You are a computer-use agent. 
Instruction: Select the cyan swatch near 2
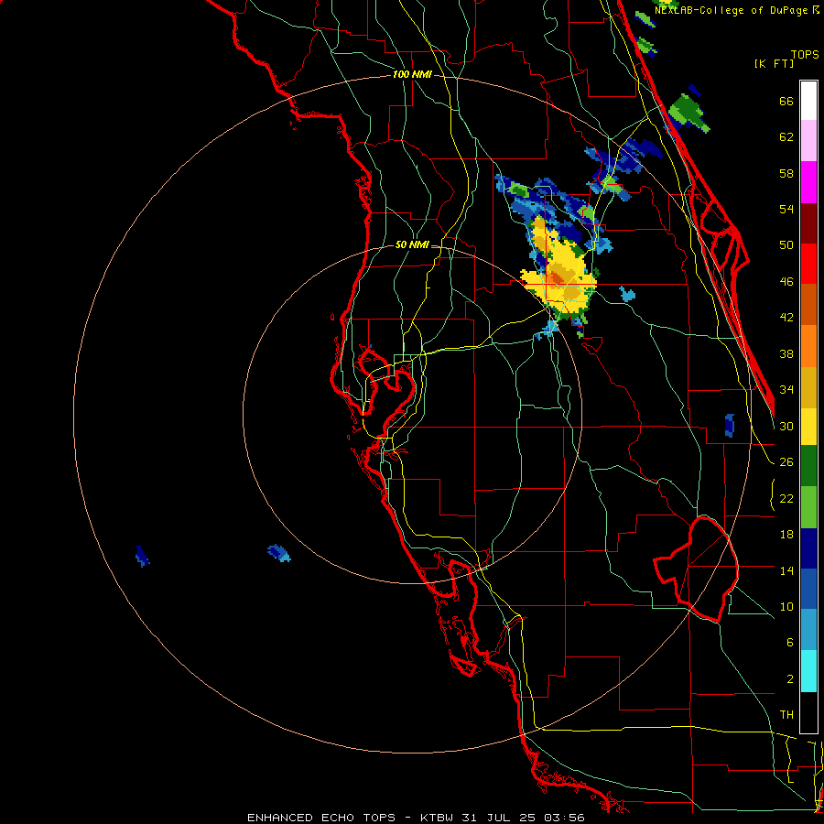[808, 671]
